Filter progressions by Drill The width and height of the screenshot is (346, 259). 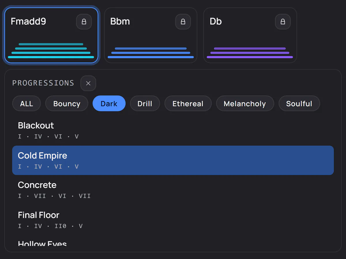pyautogui.click(x=145, y=104)
